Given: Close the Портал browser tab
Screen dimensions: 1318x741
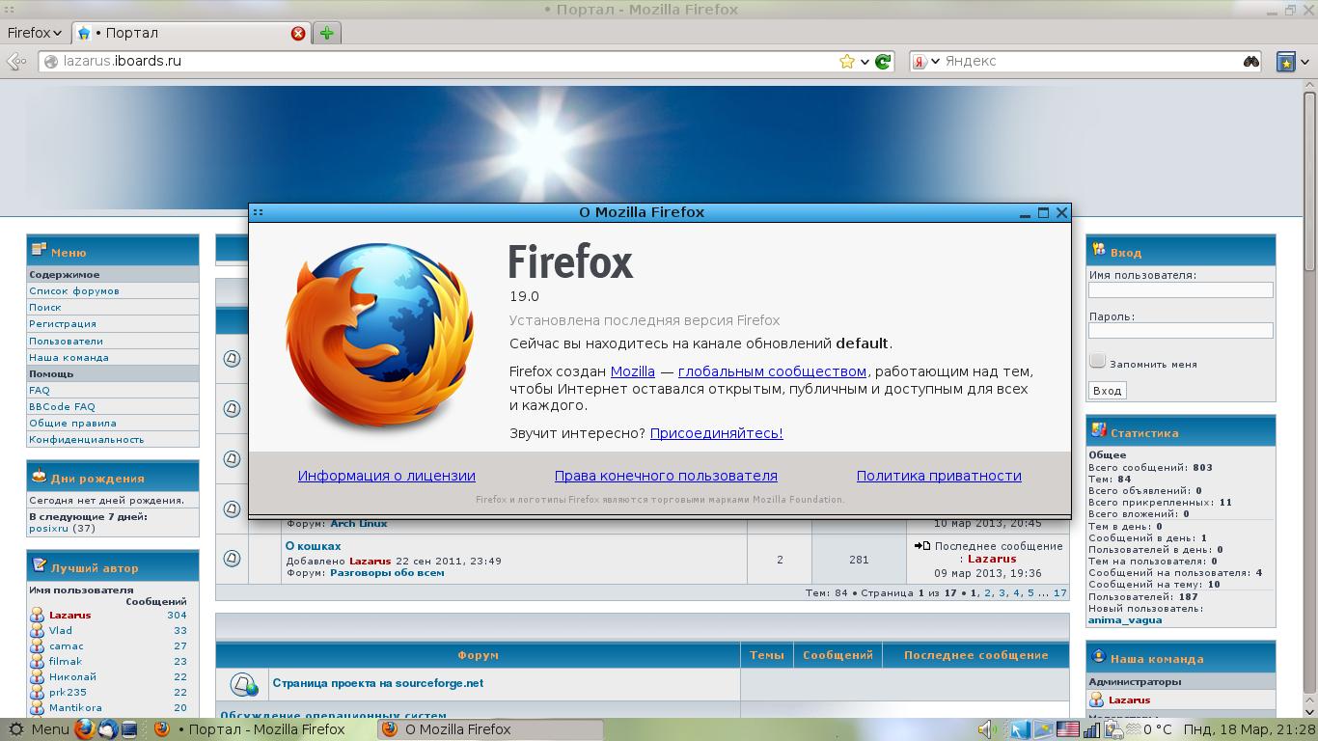Looking at the screenshot, I should pos(298,33).
